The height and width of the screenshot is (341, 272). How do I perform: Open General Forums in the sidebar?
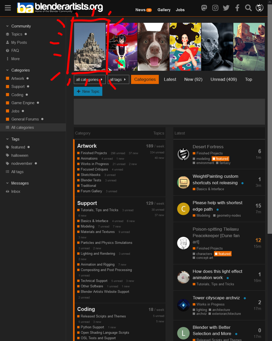[25, 119]
